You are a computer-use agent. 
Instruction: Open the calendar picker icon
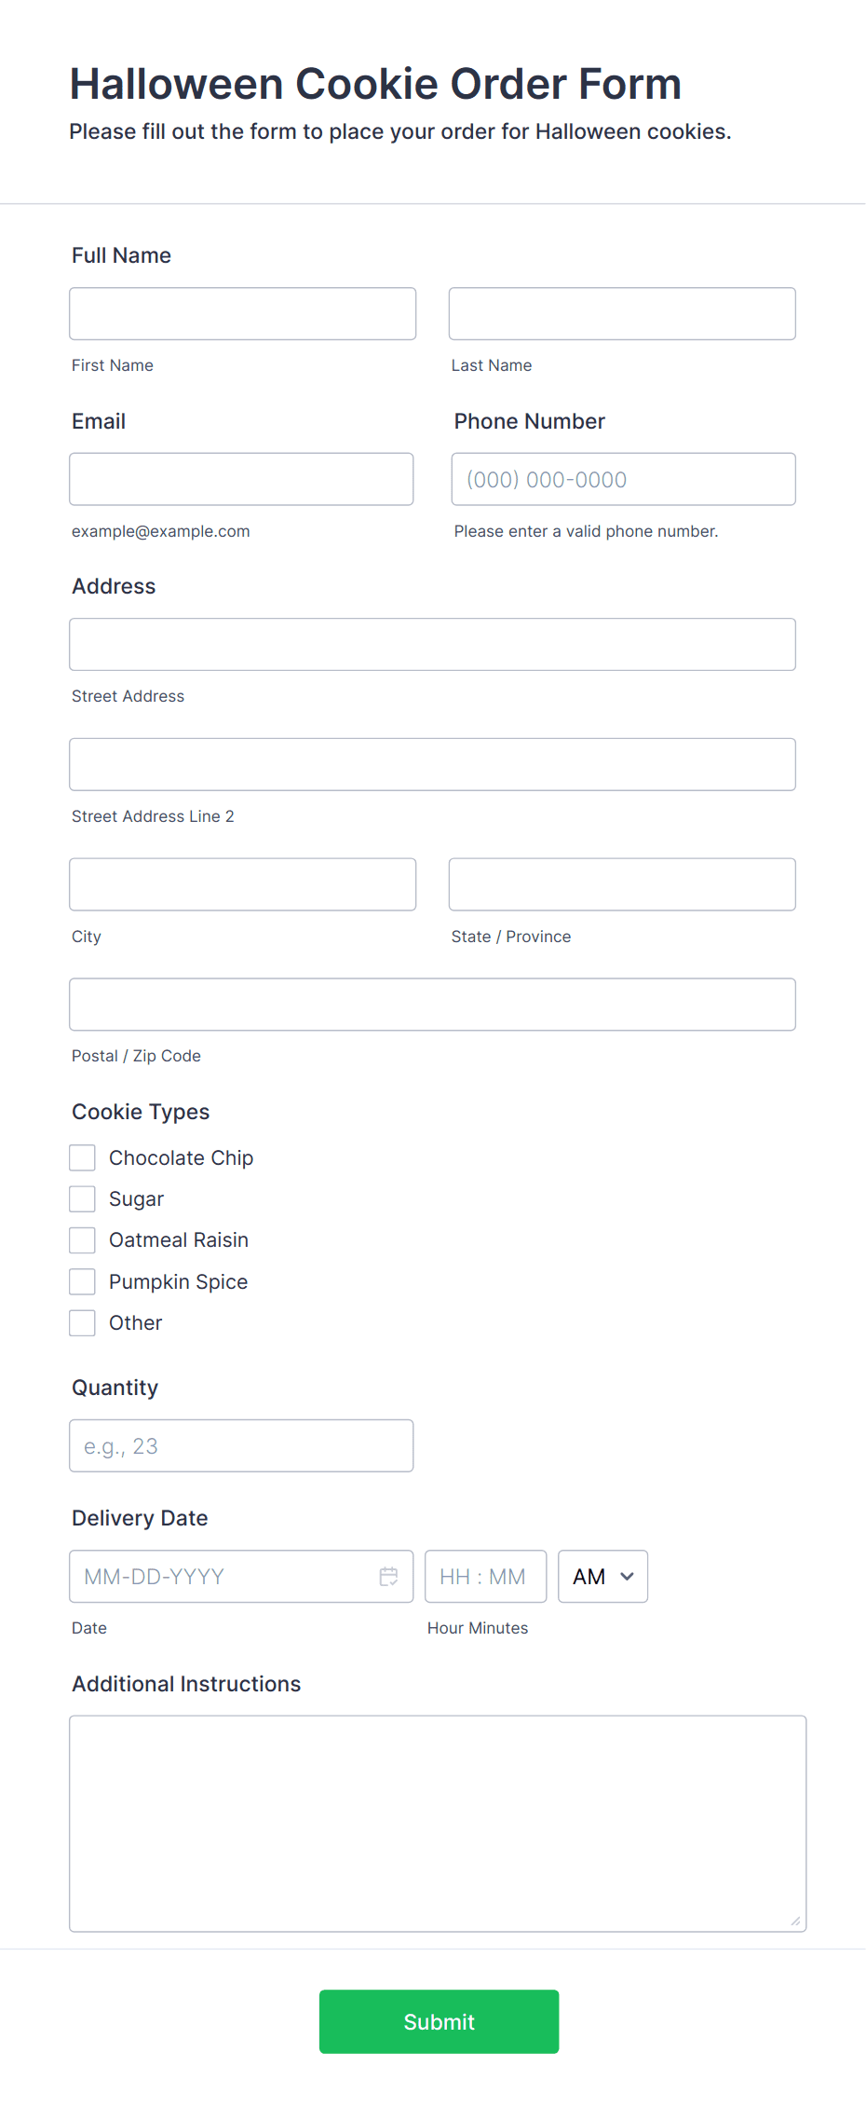point(388,1576)
